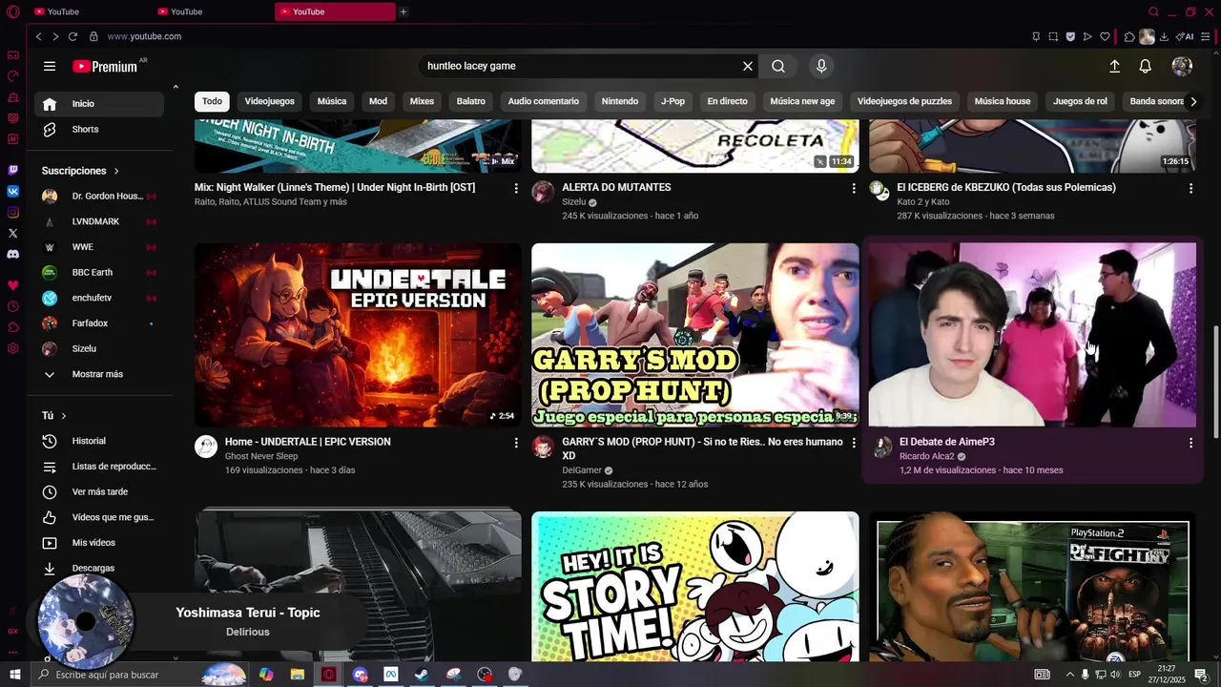Image resolution: width=1221 pixels, height=687 pixels.
Task: Open the YouTube upload/create icon
Action: 1114,66
